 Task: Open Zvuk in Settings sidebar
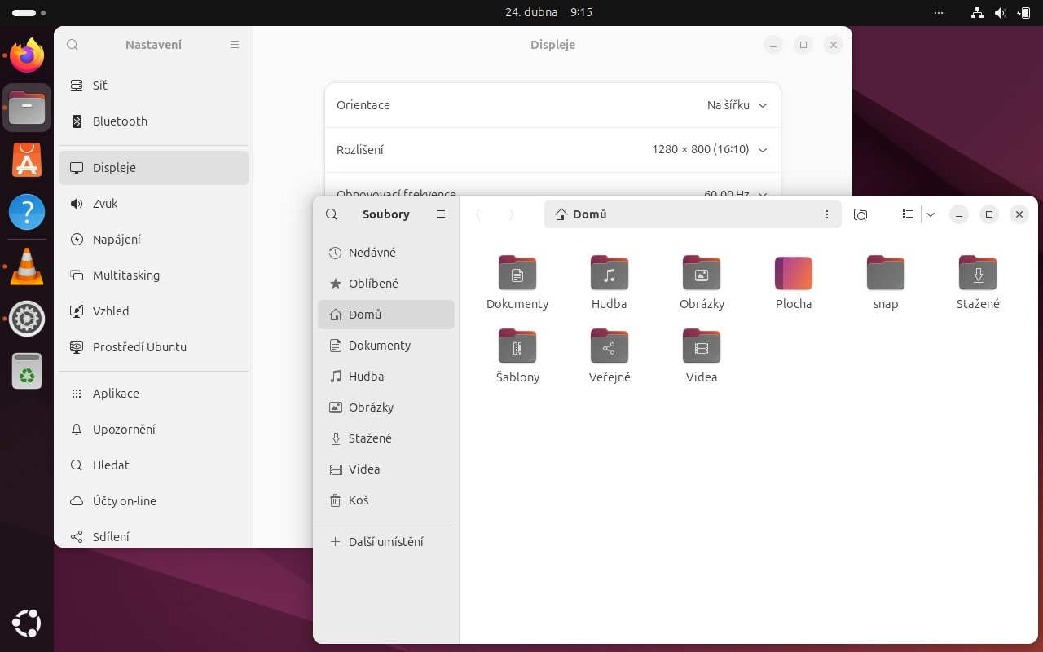153,204
